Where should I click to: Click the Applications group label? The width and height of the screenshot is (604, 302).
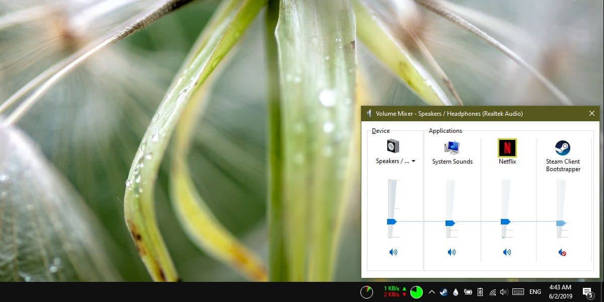(445, 131)
